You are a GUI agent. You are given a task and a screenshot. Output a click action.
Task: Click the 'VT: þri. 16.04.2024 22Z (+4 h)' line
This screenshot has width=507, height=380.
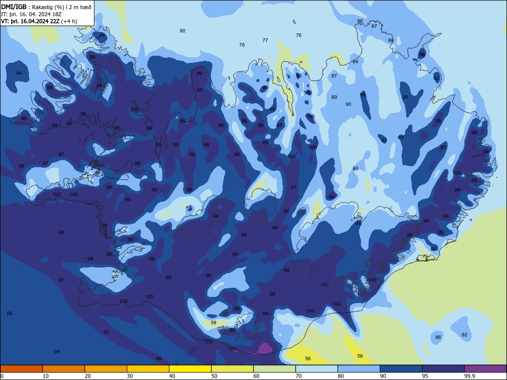pos(39,21)
